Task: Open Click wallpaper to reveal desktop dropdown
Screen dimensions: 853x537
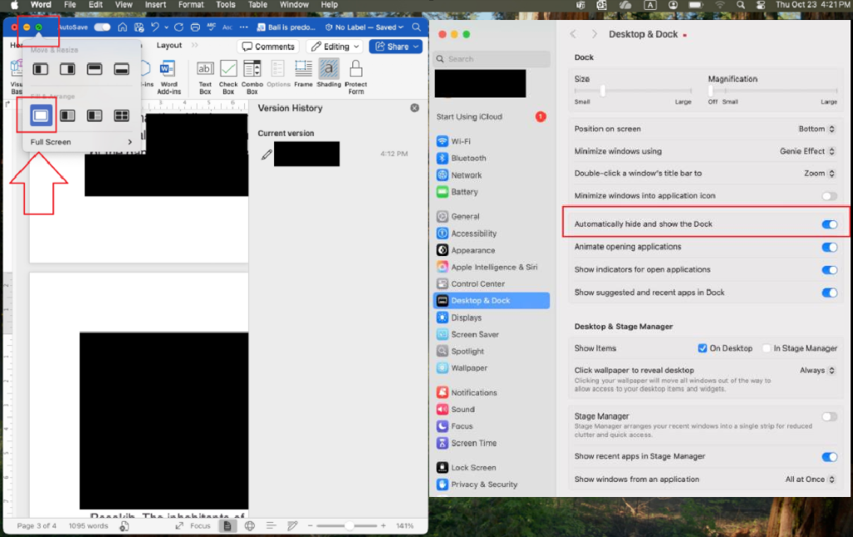Action: tap(817, 370)
